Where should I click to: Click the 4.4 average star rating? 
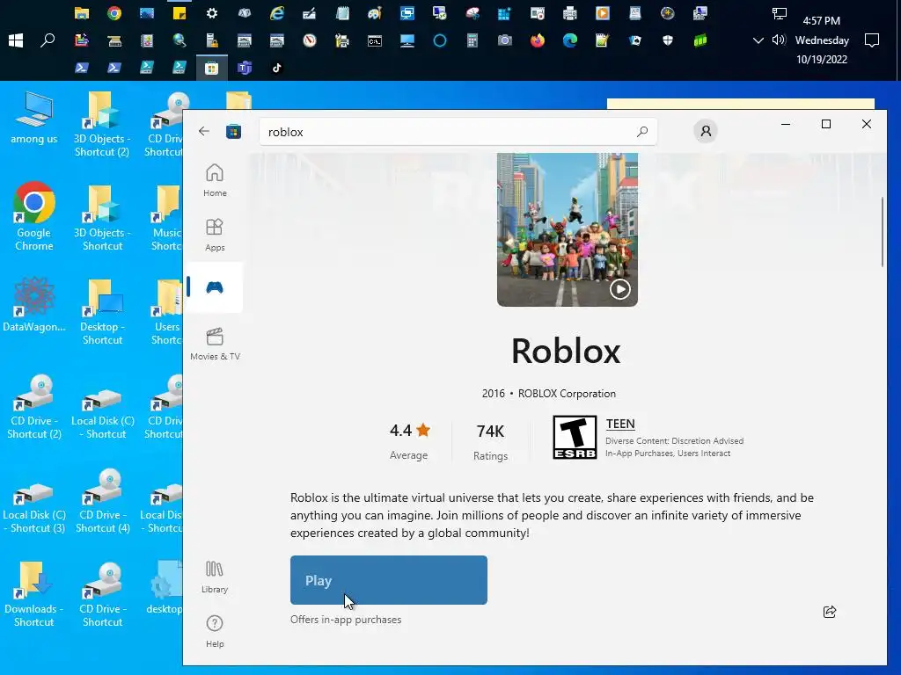(x=410, y=431)
